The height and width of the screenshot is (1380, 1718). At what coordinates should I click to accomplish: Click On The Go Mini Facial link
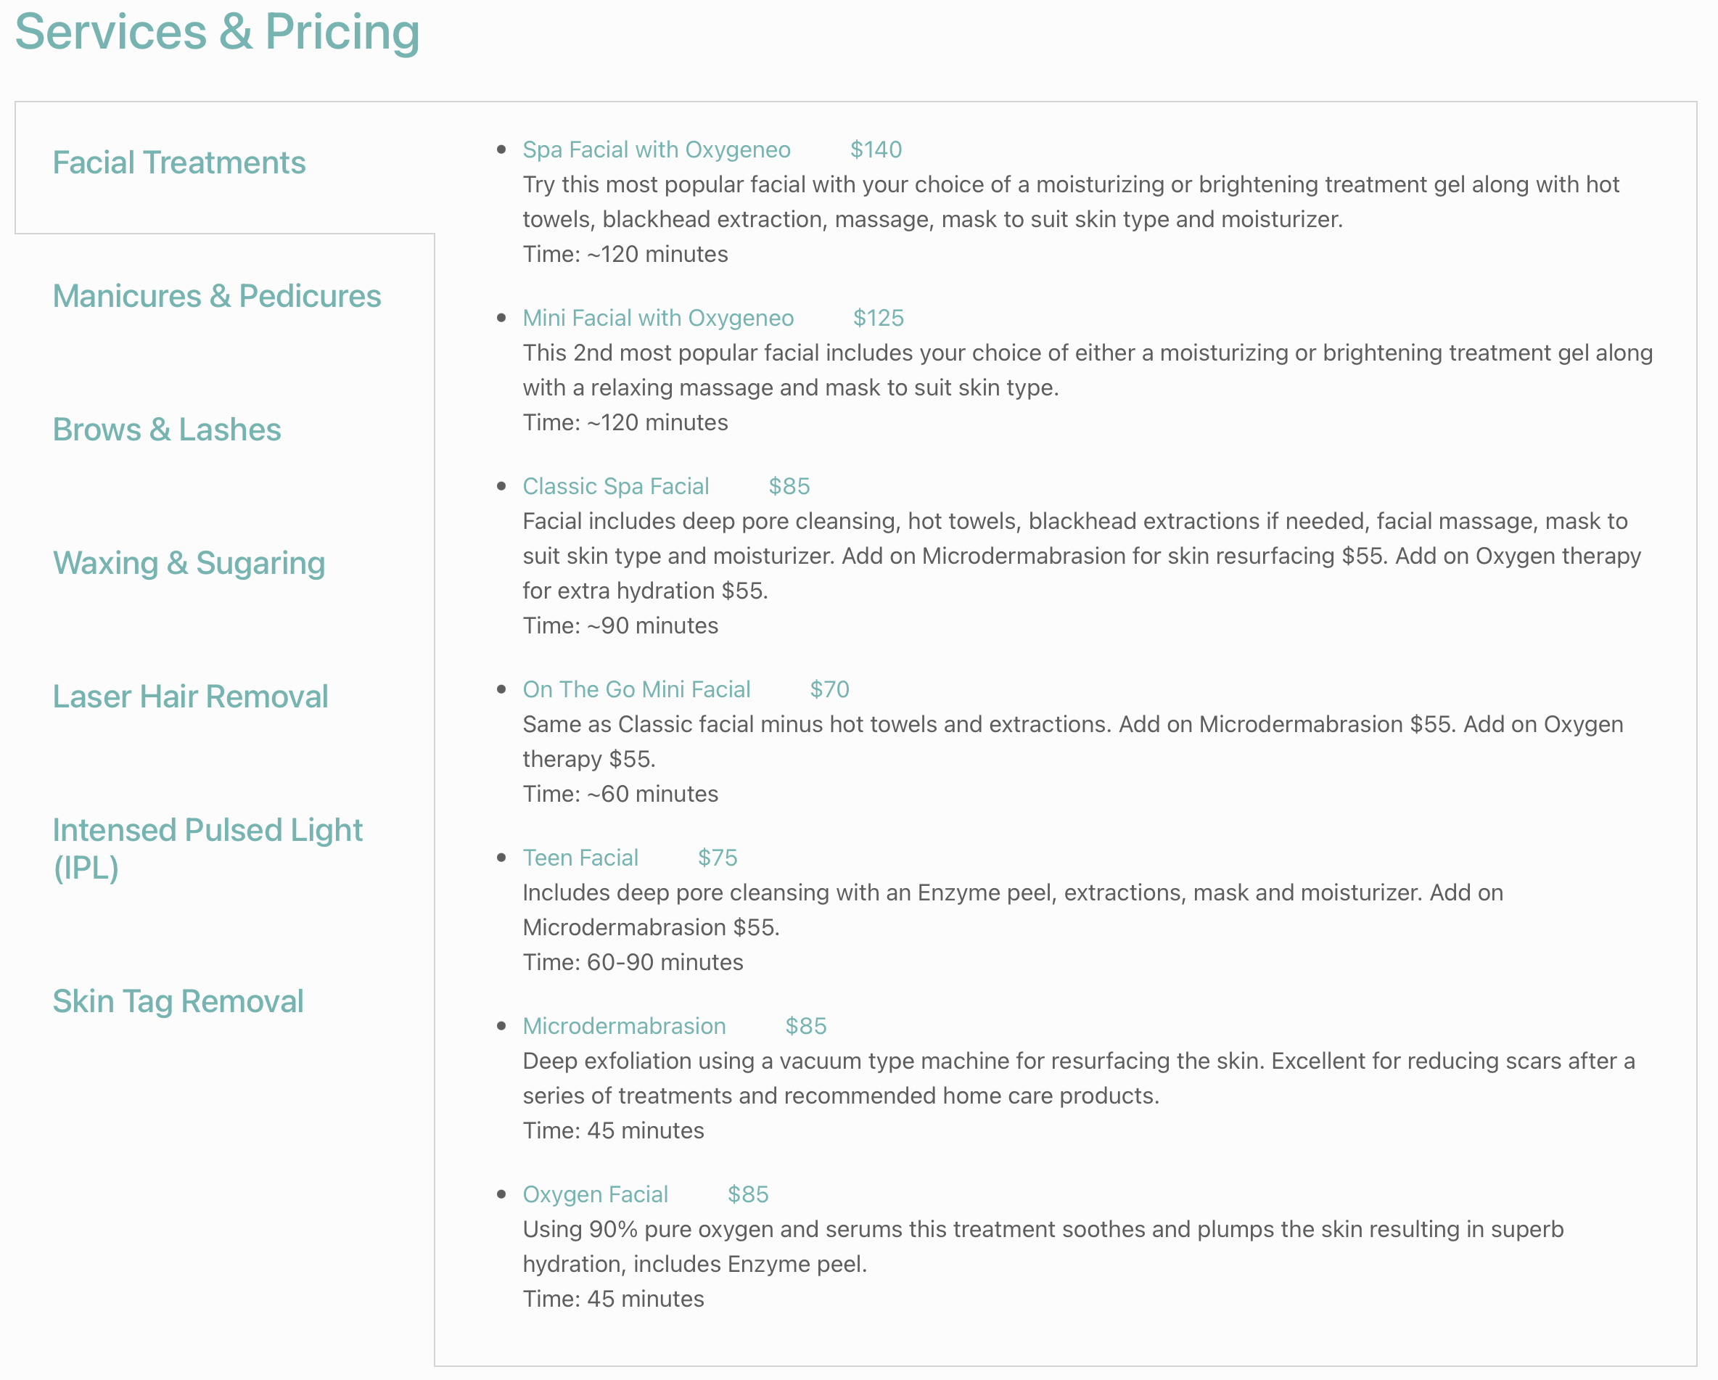click(x=636, y=689)
